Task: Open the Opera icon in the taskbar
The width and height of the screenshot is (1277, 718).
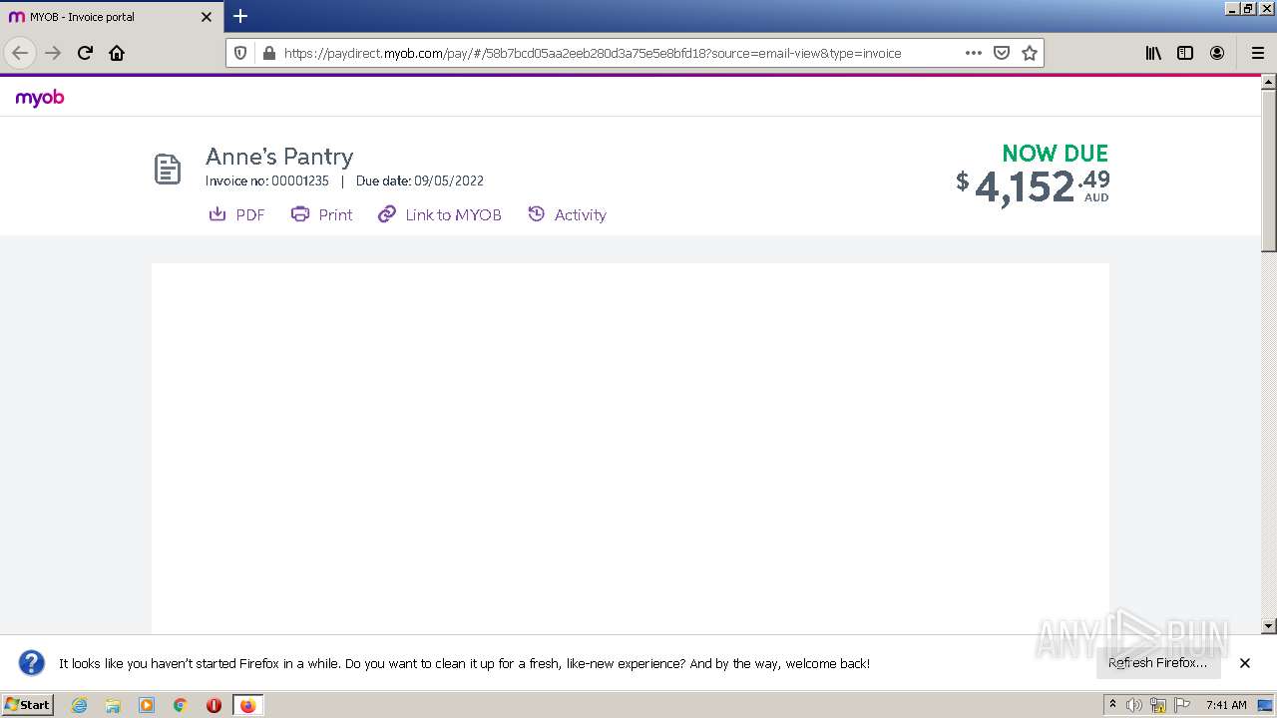Action: 213,705
